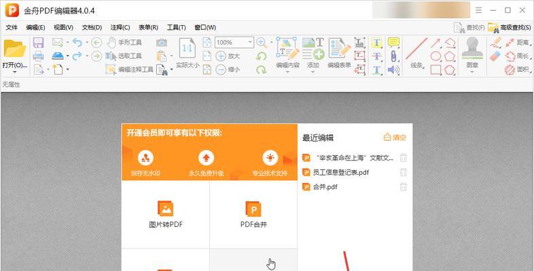Print using the printer icon
The height and width of the screenshot is (271, 534).
(38, 56)
